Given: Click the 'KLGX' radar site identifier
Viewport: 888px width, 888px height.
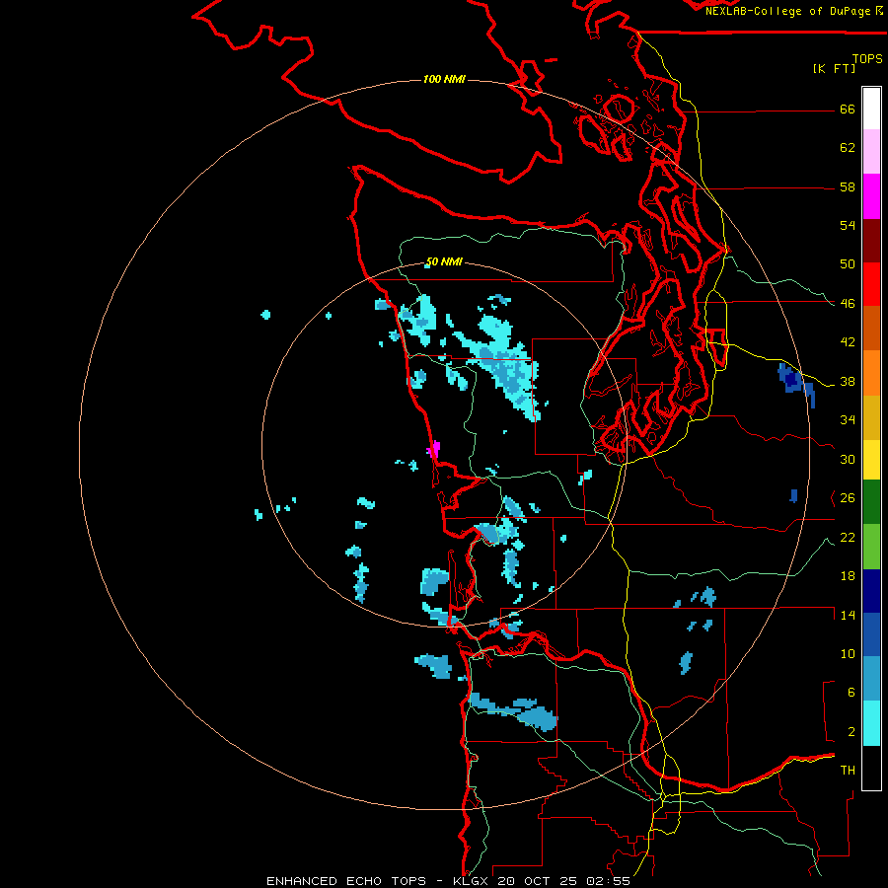Looking at the screenshot, I should pos(470,881).
